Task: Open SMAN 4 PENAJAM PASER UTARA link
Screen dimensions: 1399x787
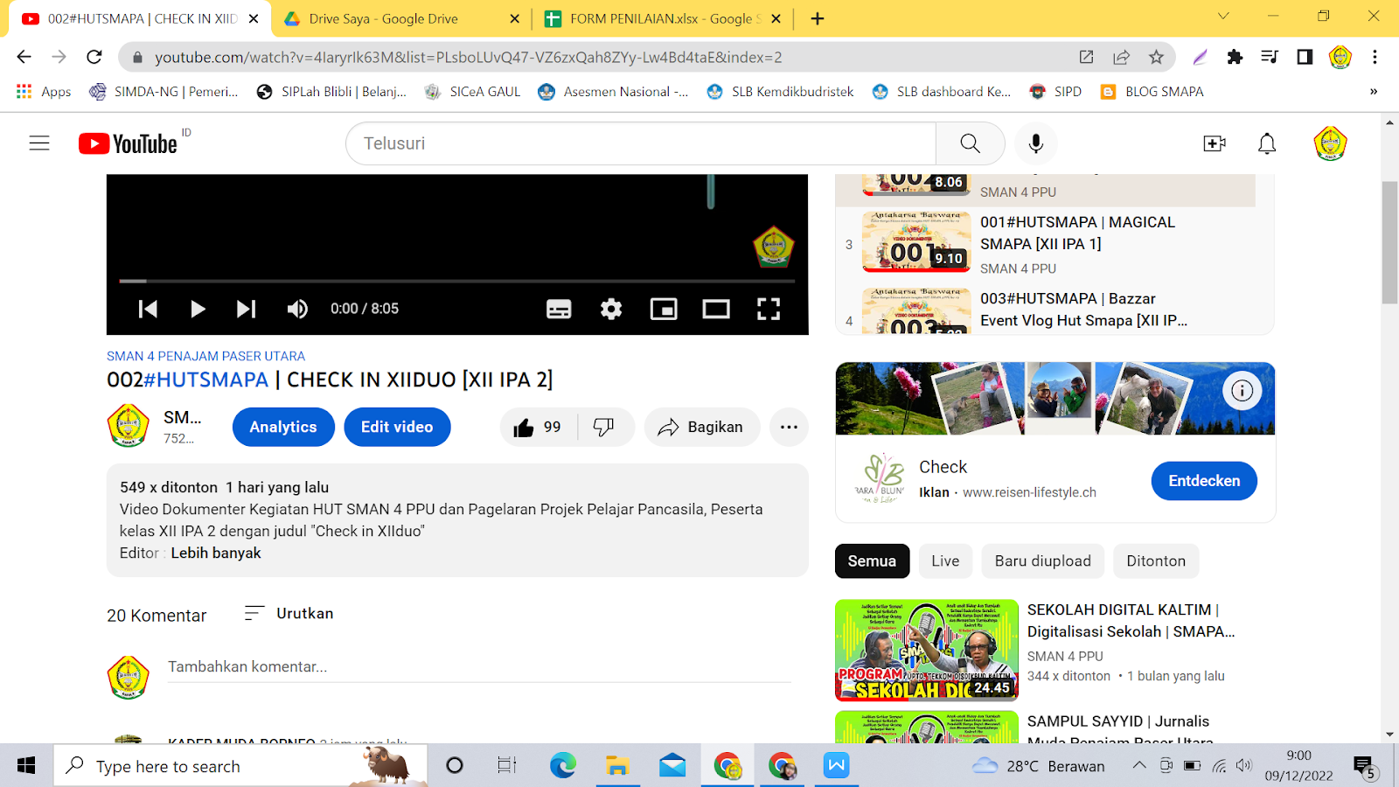Action: 205,356
